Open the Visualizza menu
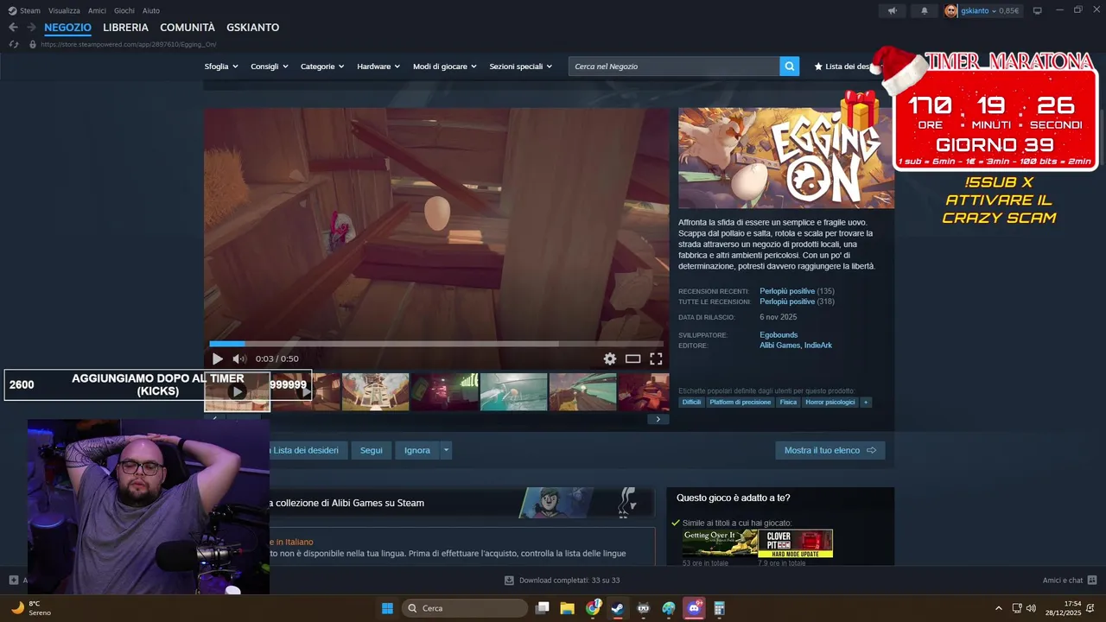The height and width of the screenshot is (622, 1106). pos(64,10)
